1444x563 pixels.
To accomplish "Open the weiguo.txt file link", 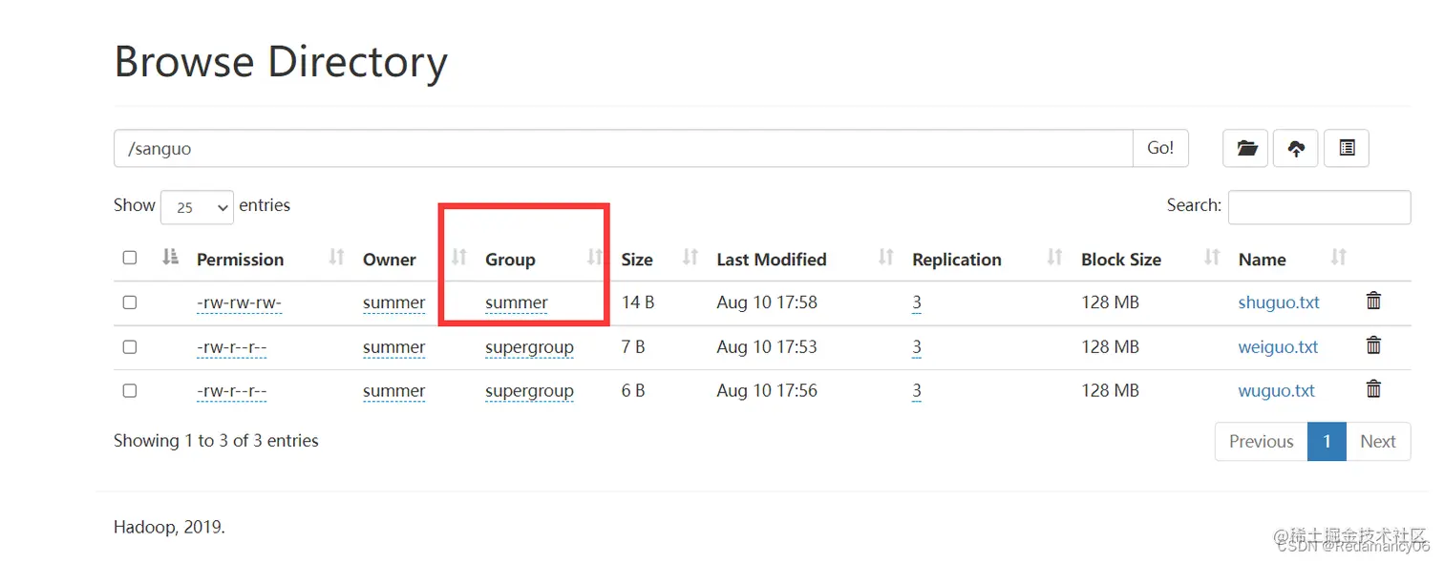I will click(1278, 347).
